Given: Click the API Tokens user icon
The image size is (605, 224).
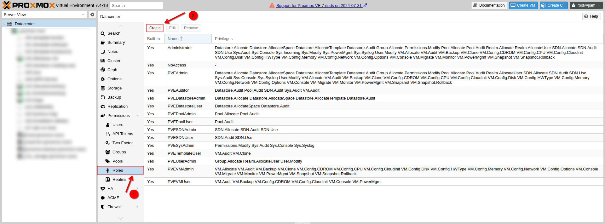Looking at the screenshot, I should [108, 134].
